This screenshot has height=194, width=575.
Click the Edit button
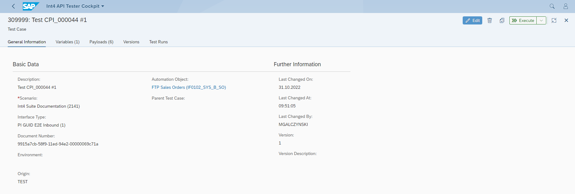472,20
